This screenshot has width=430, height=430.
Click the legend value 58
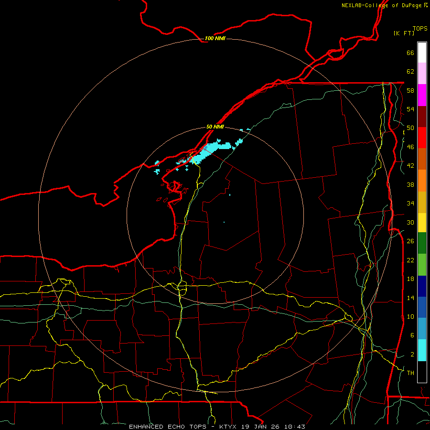[x=410, y=90]
